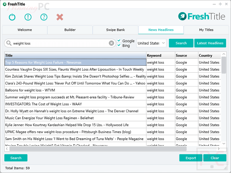Click 'weight loss' keyword cell in Sam Smith row
Image resolution: width=231 pixels, height=173 pixels.
(x=160, y=139)
